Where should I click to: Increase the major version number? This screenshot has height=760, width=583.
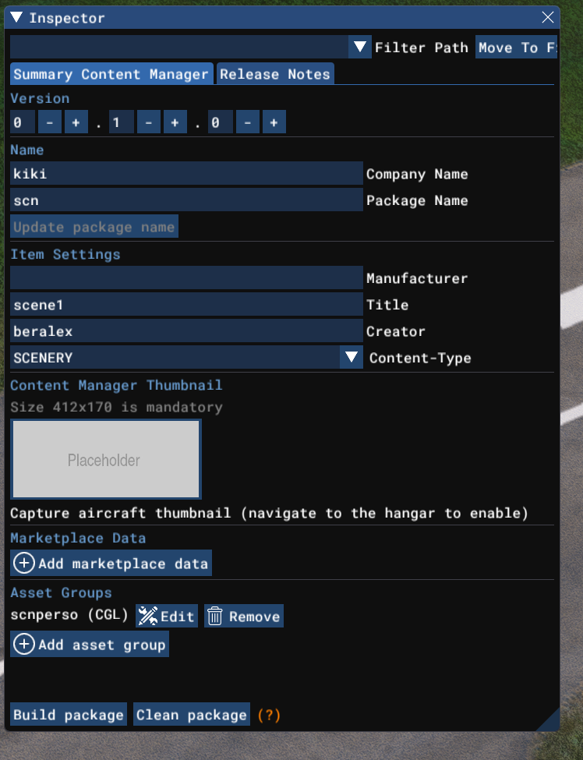(76, 122)
